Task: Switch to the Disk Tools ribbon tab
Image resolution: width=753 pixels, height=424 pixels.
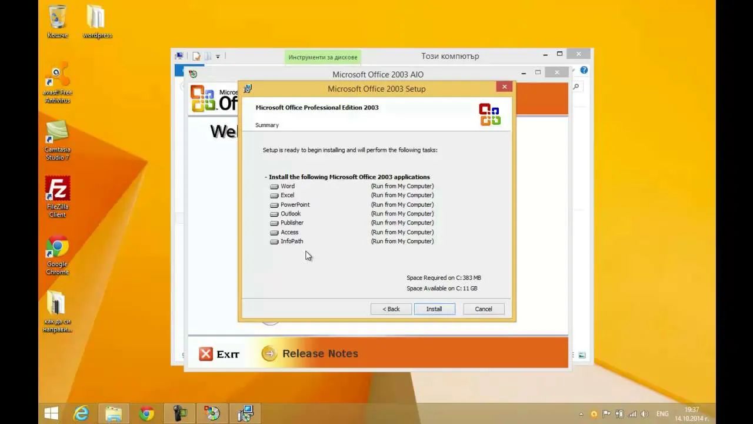Action: pyautogui.click(x=323, y=57)
